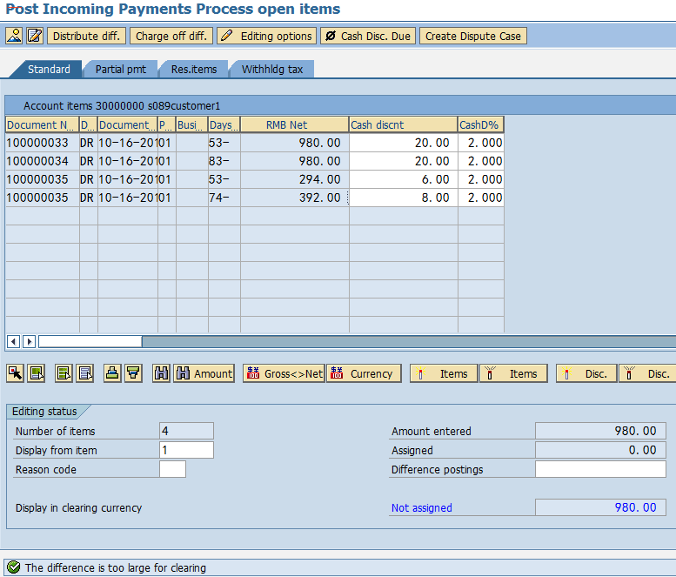Screen dimensions: 676x577
Task: Toggle Gross<>Net display
Action: pyautogui.click(x=284, y=373)
